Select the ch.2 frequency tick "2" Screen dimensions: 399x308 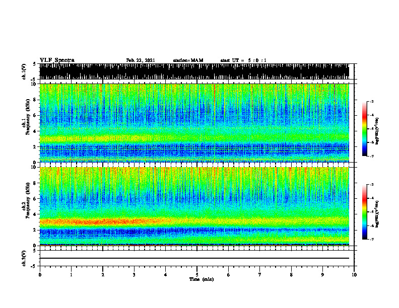35,230
